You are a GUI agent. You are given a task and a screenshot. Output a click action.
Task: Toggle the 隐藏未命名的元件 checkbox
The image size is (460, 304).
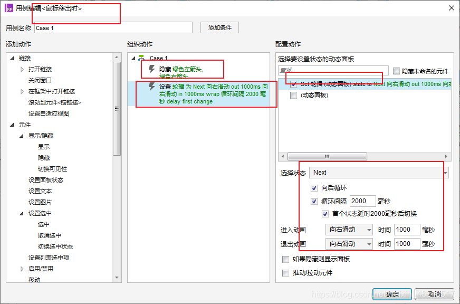[396, 71]
